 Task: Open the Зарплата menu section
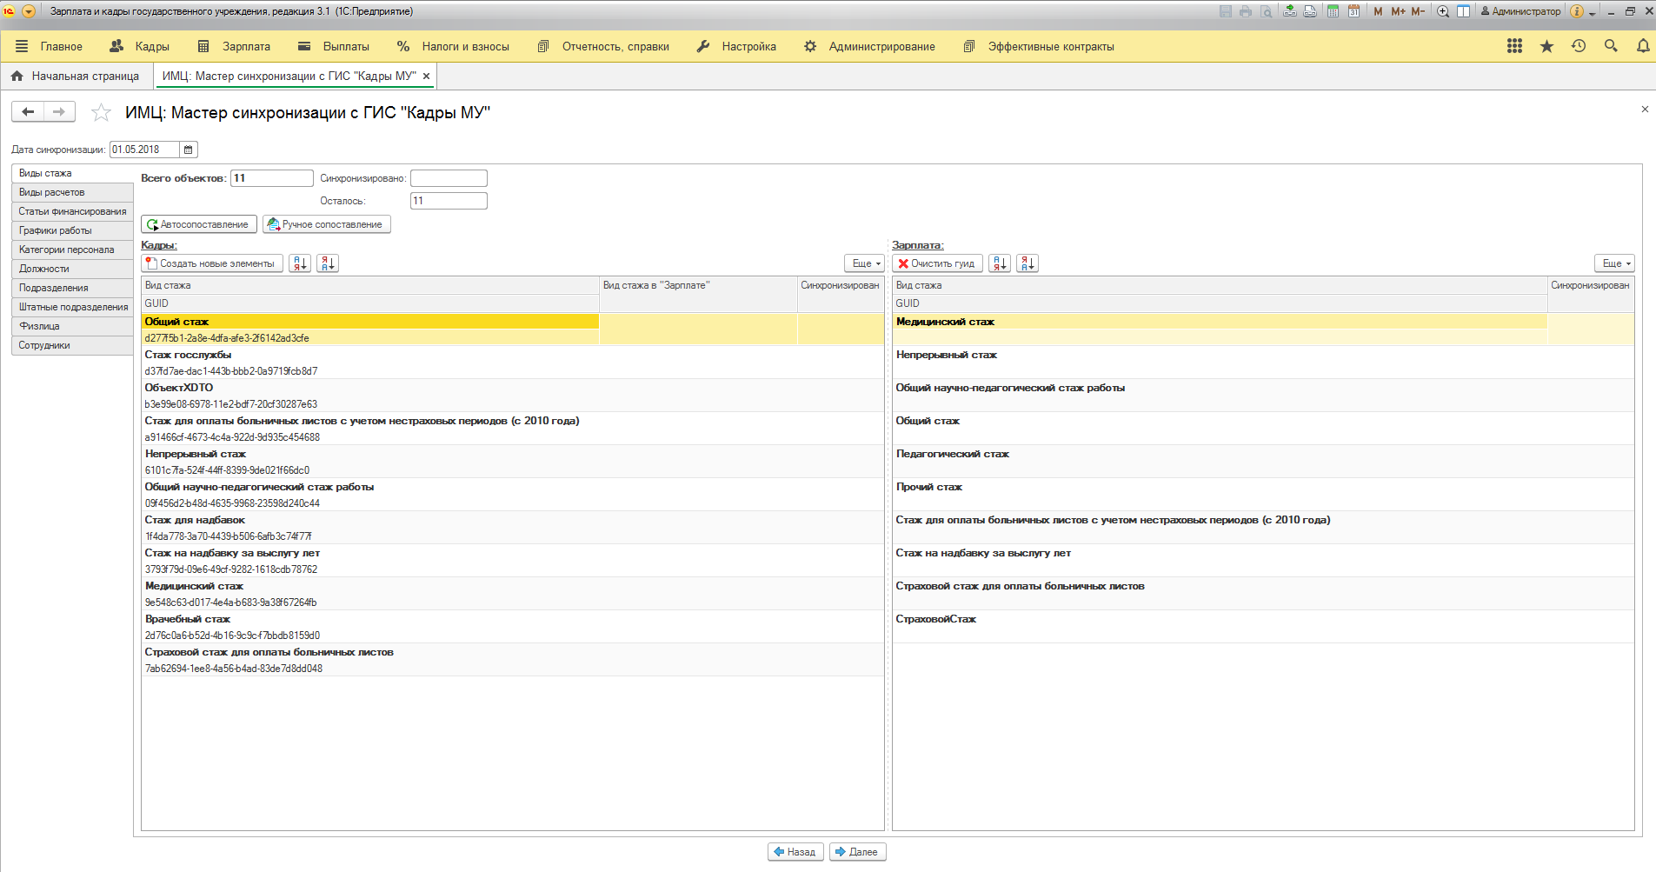(235, 46)
